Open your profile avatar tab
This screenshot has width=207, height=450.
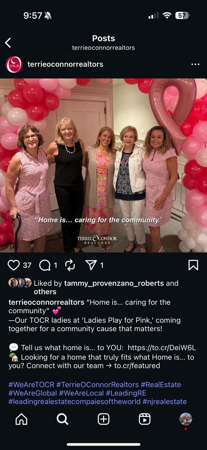[186, 419]
